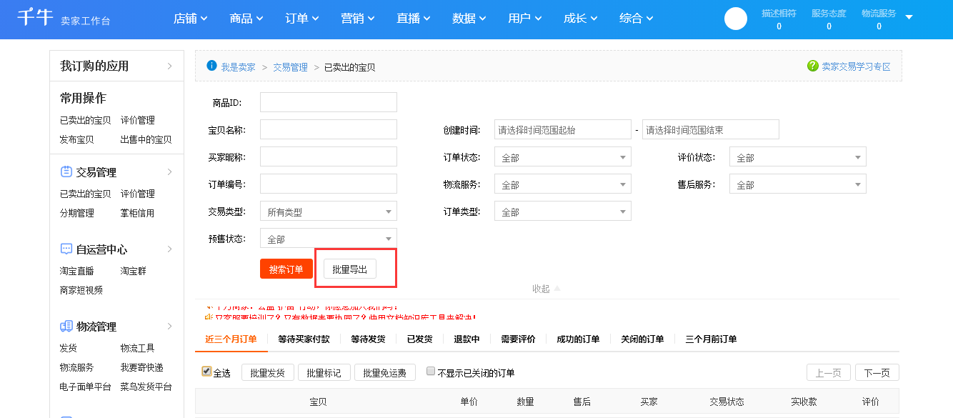Click the 千牛 logo in header
Screen dimensions: 953x418
coord(35,17)
